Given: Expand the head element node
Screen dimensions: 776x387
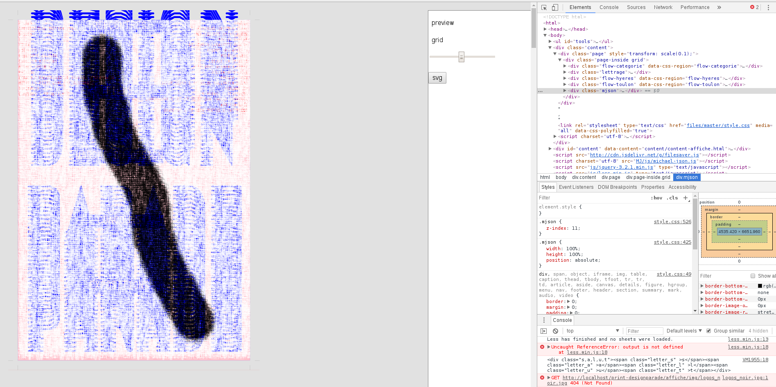Looking at the screenshot, I should [x=545, y=29].
